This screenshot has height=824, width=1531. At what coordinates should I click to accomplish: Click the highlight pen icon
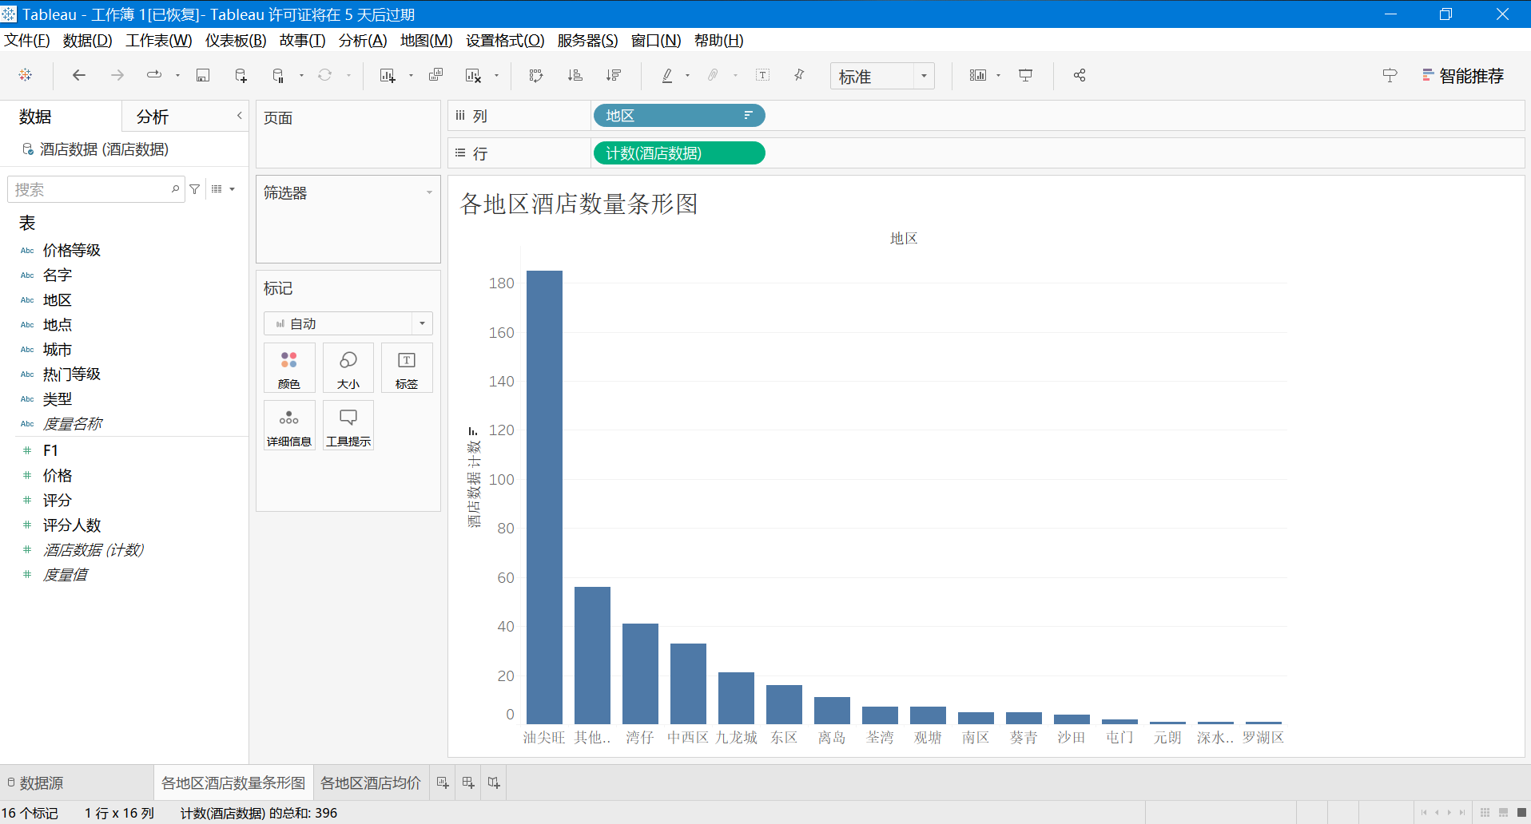667,75
